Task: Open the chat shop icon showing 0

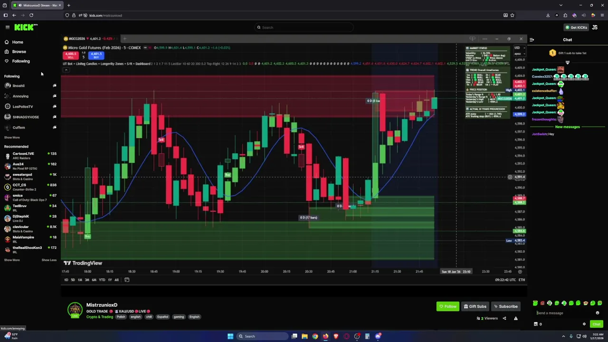Action: (538, 324)
